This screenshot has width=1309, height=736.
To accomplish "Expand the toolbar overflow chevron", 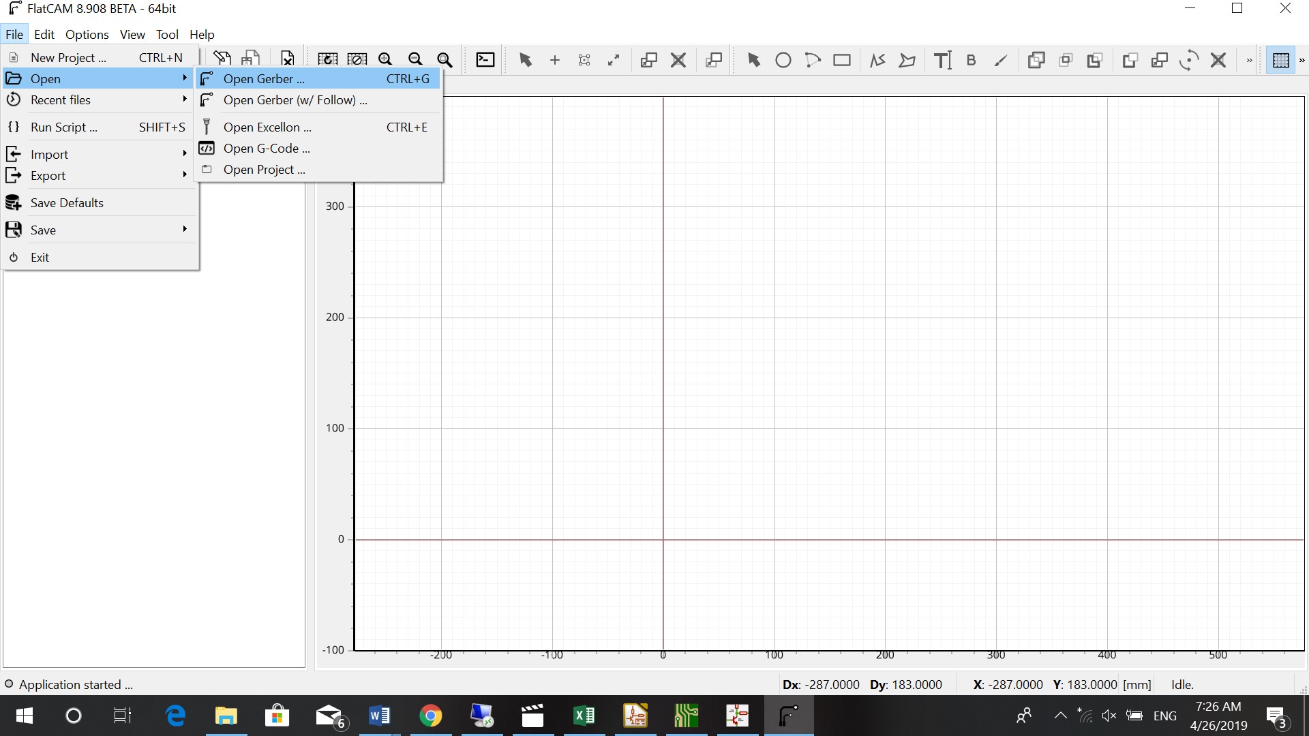I will tap(1249, 60).
